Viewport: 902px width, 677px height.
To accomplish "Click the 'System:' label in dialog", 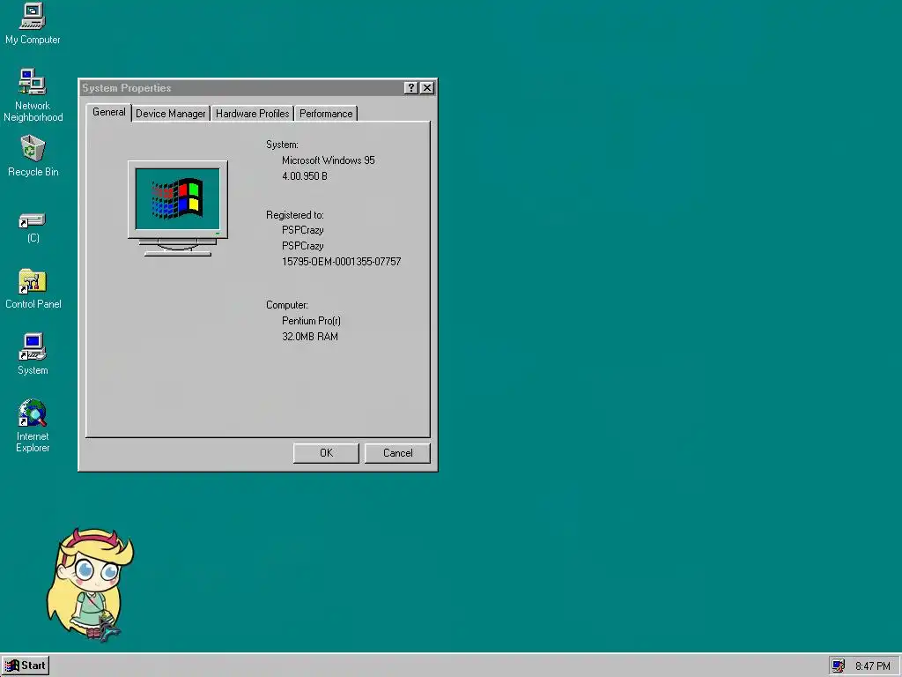I will pyautogui.click(x=282, y=145).
